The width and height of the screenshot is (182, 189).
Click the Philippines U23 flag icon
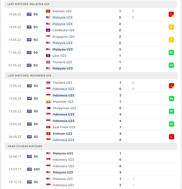click(x=48, y=108)
